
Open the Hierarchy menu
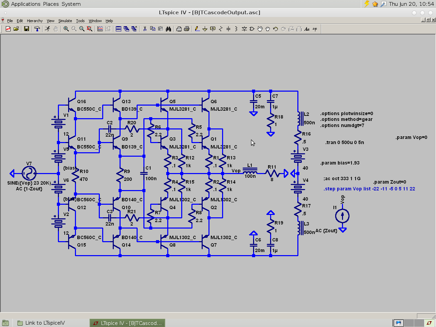[x=35, y=21]
